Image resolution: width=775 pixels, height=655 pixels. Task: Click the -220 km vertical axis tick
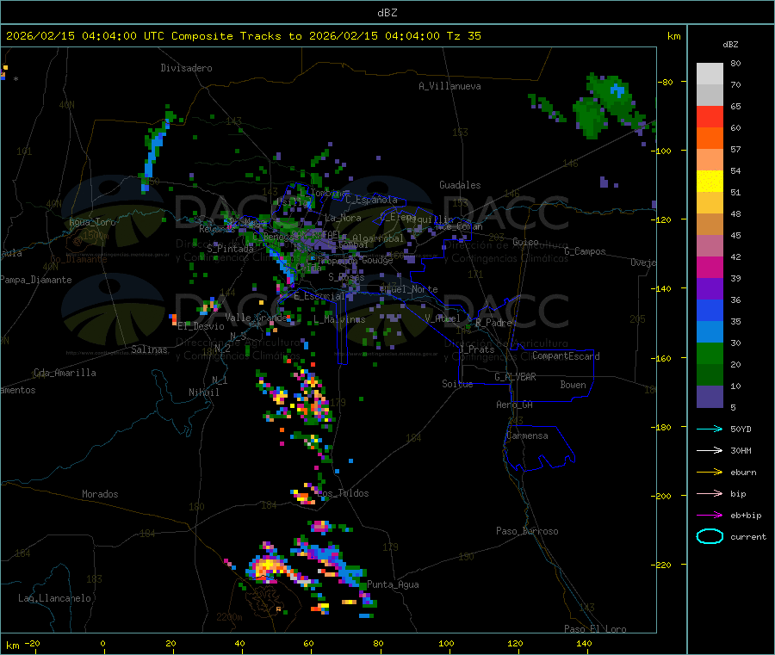coord(663,565)
